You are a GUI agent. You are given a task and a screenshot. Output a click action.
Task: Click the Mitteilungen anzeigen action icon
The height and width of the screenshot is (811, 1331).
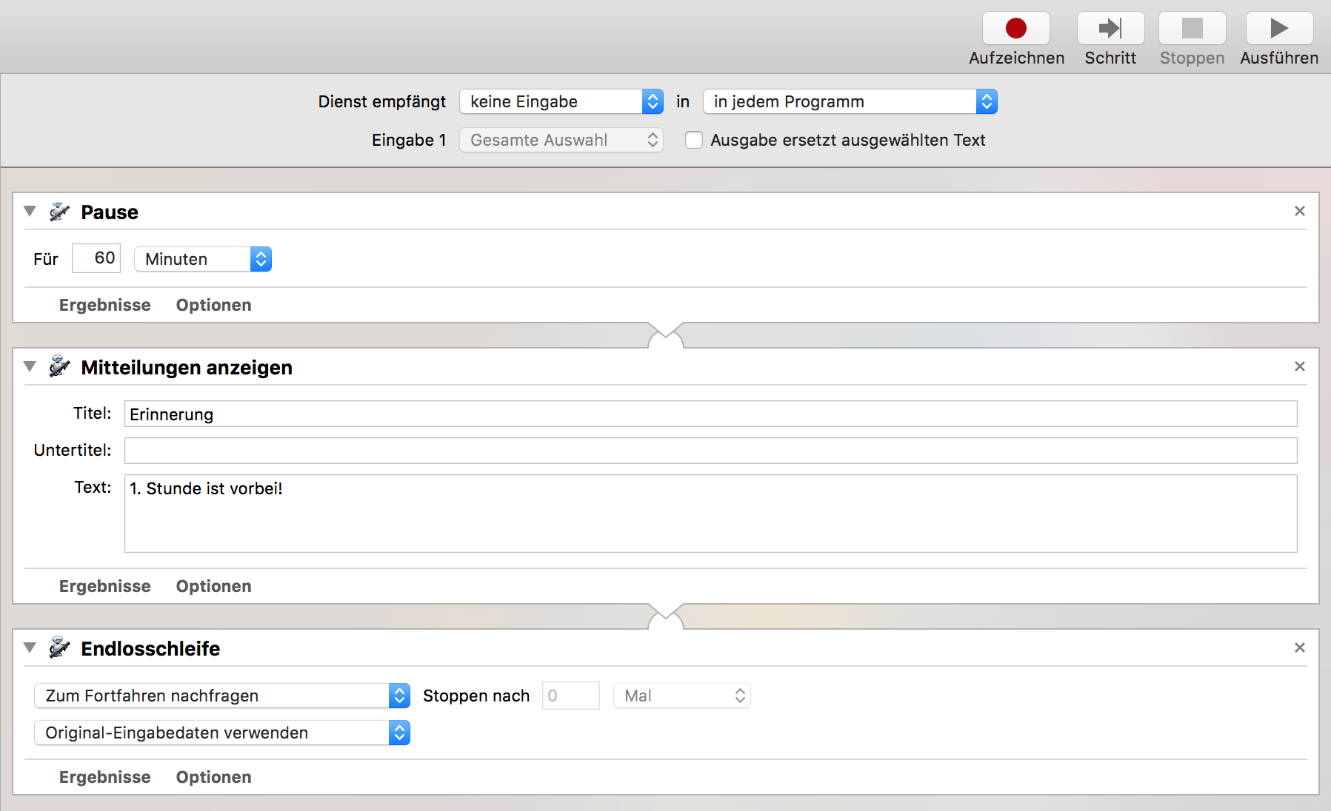click(x=59, y=368)
